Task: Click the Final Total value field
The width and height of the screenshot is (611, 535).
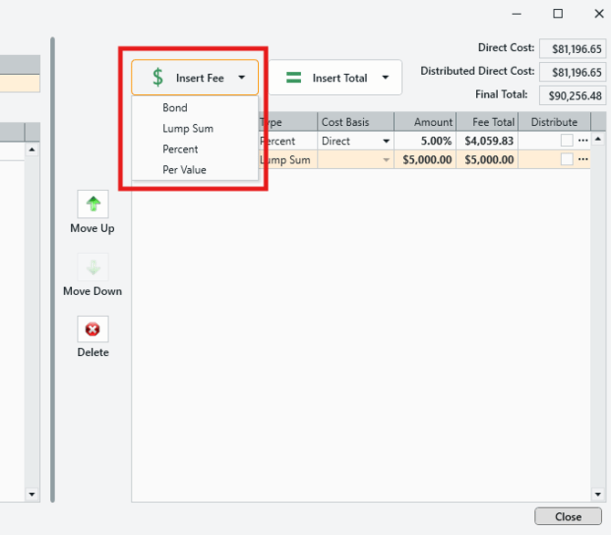Action: click(x=572, y=95)
